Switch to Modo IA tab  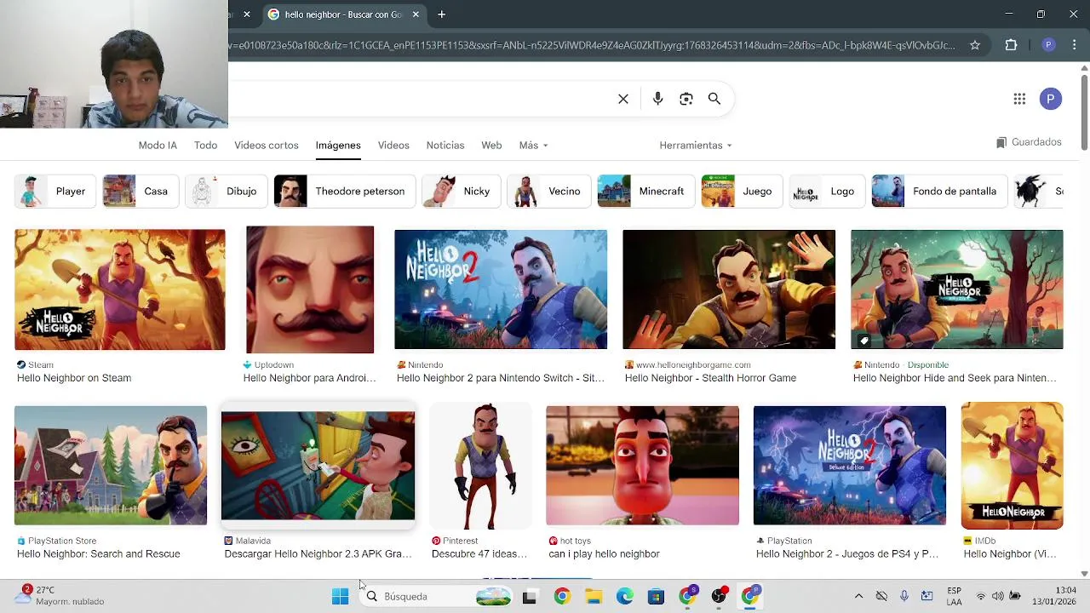tap(158, 145)
